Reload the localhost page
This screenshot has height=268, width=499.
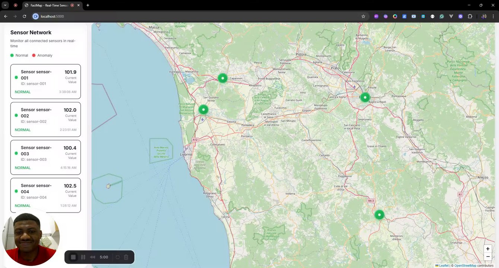25,16
